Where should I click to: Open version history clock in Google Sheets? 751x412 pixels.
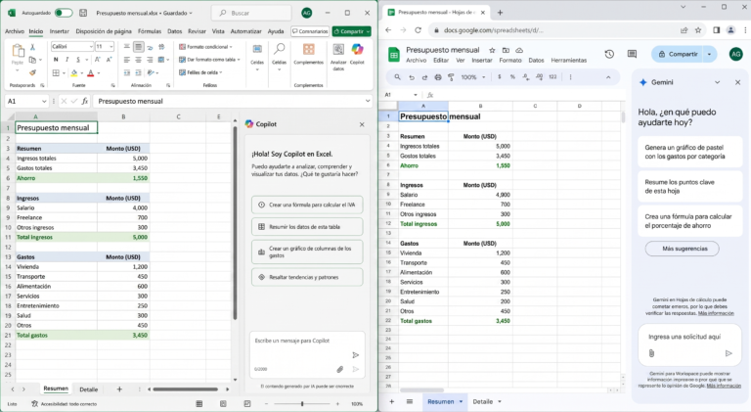(x=609, y=54)
